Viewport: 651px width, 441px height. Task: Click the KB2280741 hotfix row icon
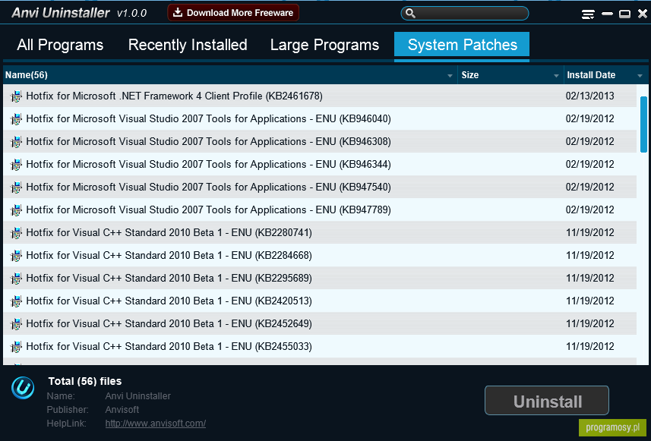click(16, 233)
